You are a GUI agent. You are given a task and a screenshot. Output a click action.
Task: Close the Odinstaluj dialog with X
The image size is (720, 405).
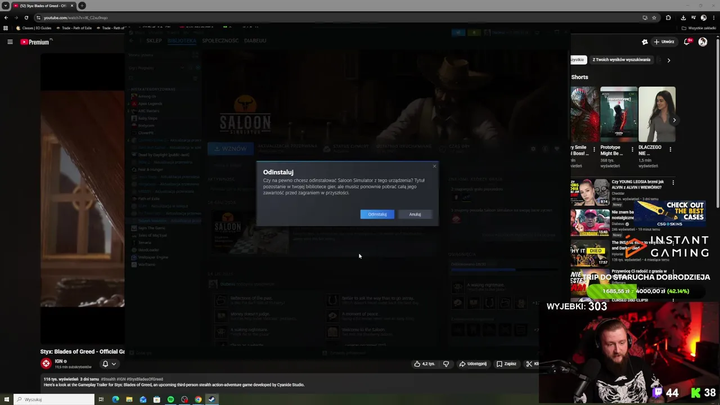tap(434, 166)
